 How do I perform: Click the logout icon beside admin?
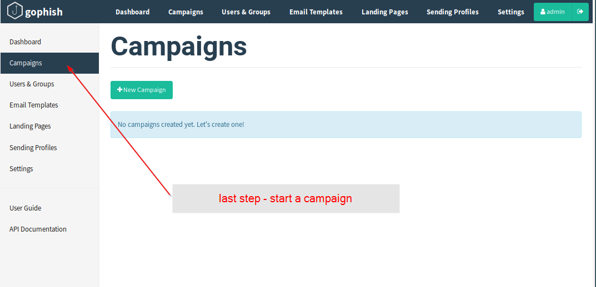(x=580, y=12)
